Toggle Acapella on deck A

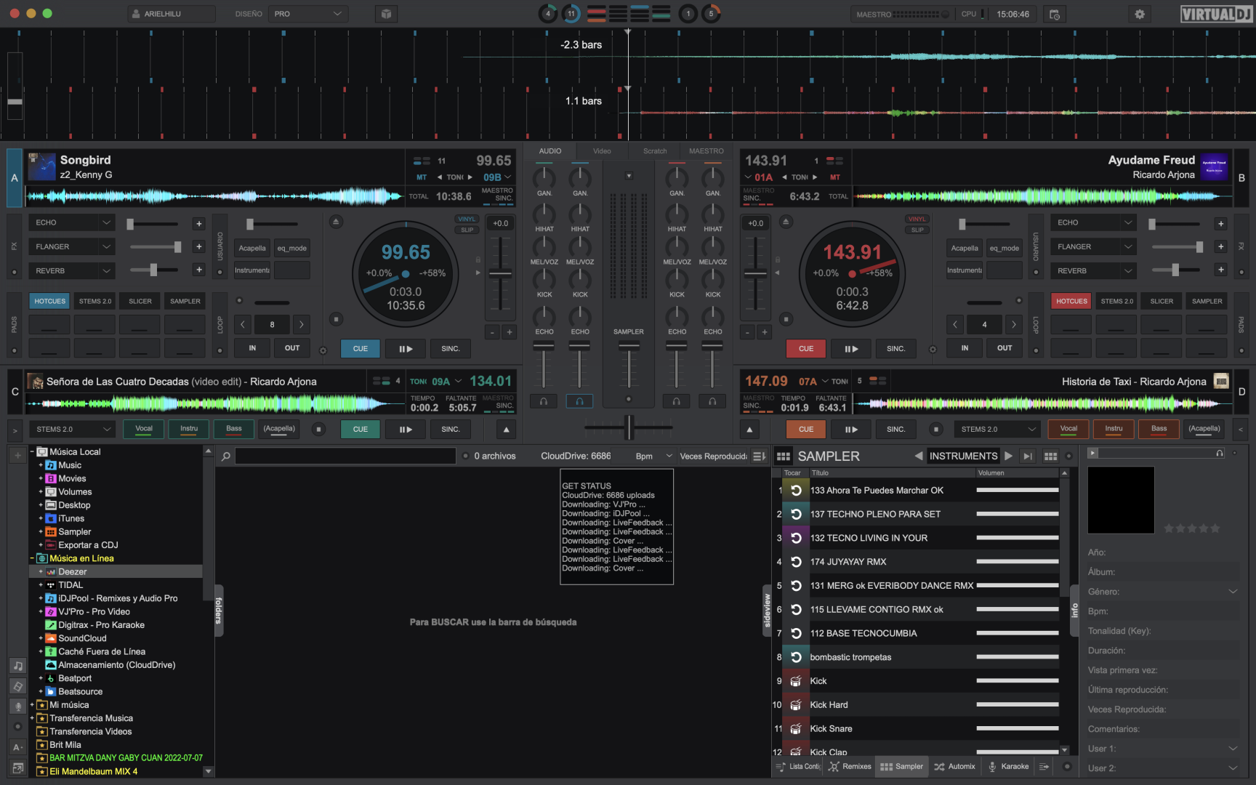click(x=252, y=249)
